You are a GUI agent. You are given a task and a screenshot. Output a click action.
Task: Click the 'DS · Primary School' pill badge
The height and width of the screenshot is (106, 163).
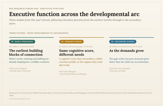click(x=71, y=42)
